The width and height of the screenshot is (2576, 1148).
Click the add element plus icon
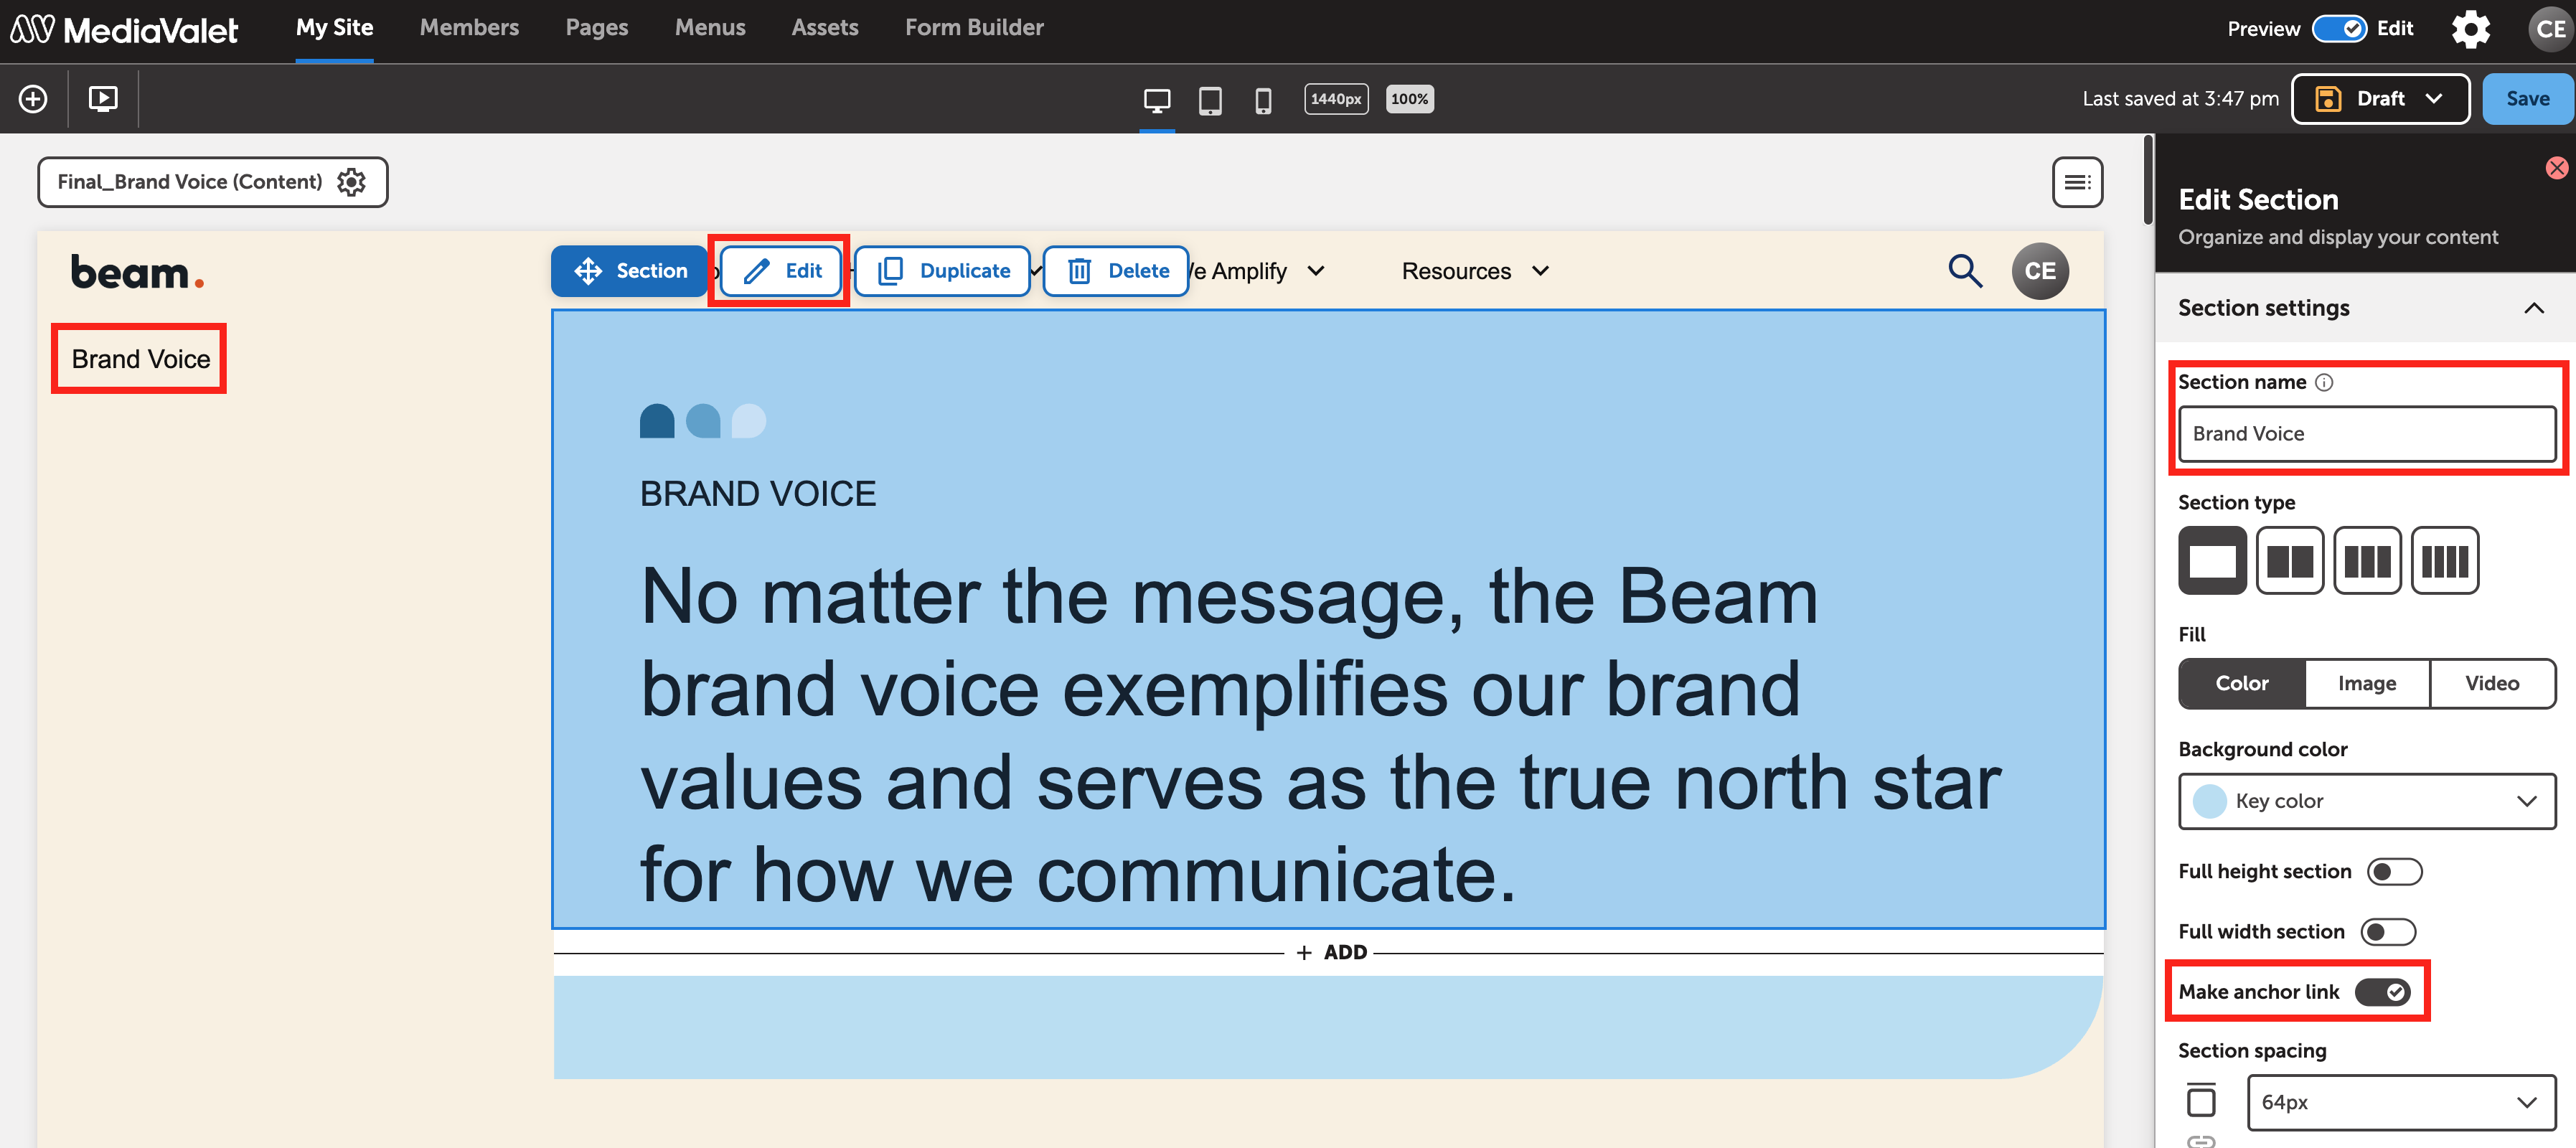(33, 99)
